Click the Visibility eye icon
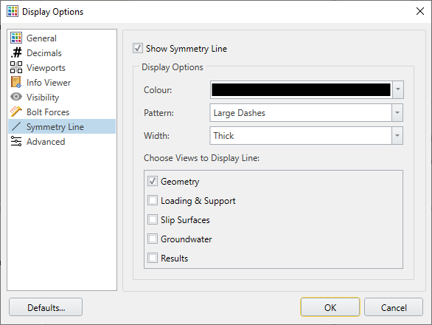 [x=16, y=97]
